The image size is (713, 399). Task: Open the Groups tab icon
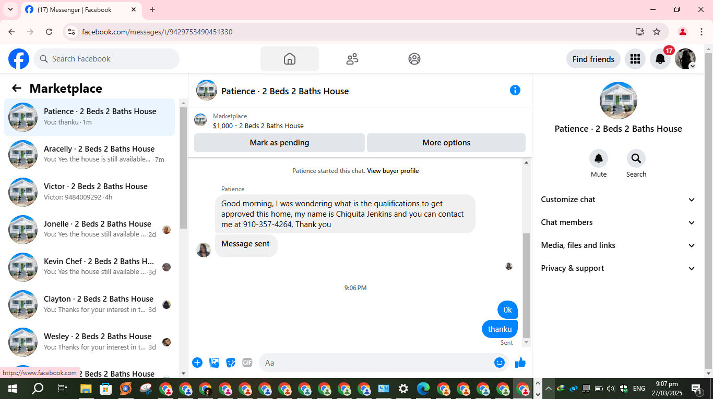click(x=414, y=59)
